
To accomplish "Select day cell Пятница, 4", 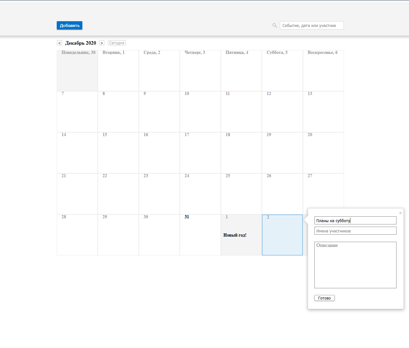I will [241, 71].
